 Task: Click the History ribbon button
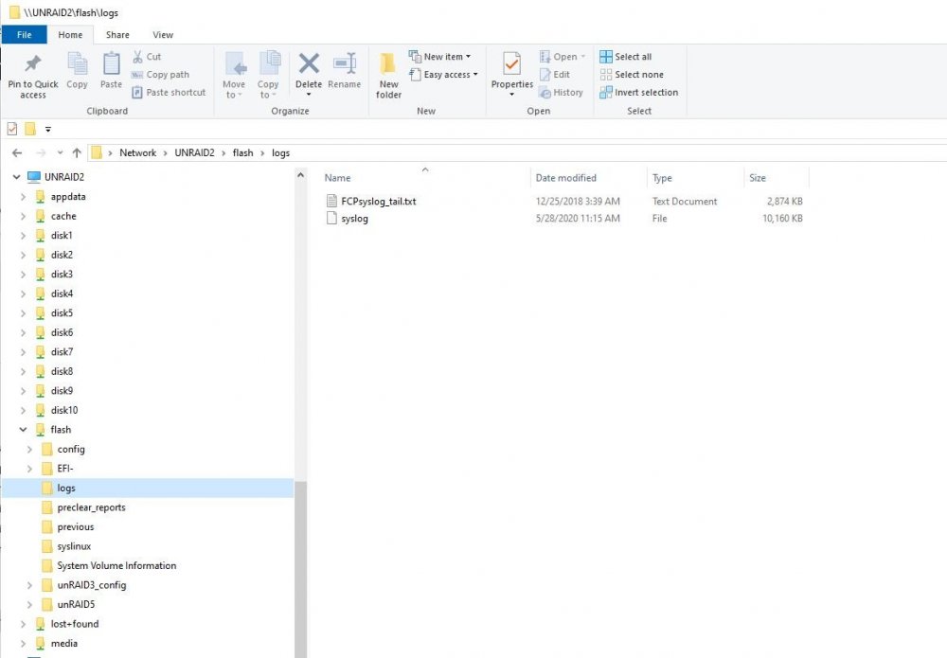click(x=561, y=93)
